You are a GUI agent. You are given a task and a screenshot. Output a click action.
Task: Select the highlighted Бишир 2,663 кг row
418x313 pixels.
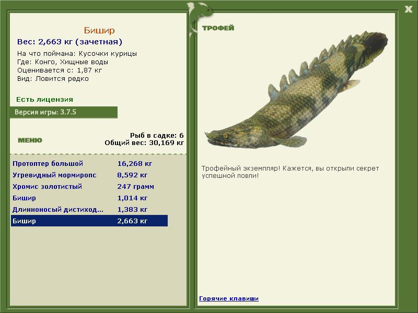point(89,221)
